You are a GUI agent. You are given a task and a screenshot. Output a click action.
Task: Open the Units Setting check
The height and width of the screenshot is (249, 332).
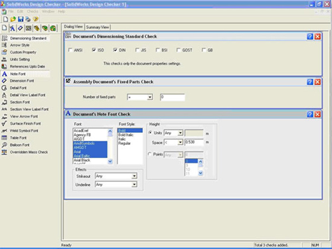point(16,59)
